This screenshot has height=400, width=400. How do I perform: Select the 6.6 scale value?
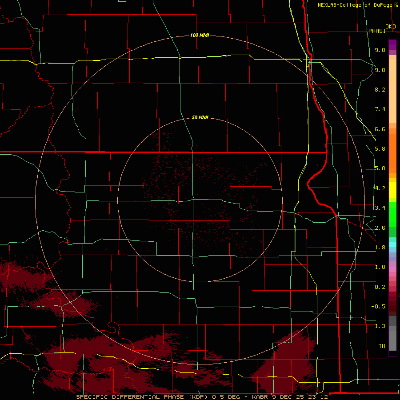pyautogui.click(x=380, y=129)
